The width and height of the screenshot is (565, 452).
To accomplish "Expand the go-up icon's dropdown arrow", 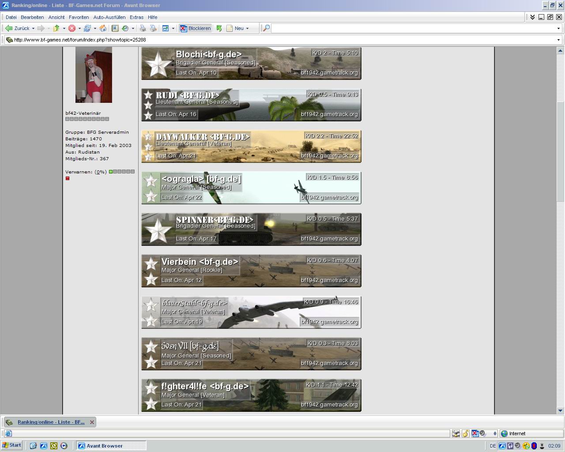I will coord(64,28).
